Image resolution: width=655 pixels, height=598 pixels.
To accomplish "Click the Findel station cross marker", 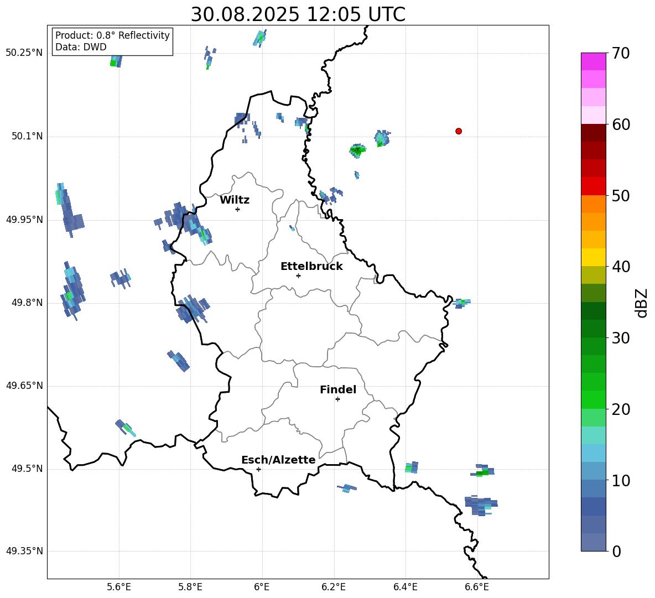I will pyautogui.click(x=337, y=399).
